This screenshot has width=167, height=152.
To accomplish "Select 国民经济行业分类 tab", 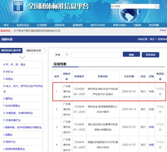I will (11, 50).
